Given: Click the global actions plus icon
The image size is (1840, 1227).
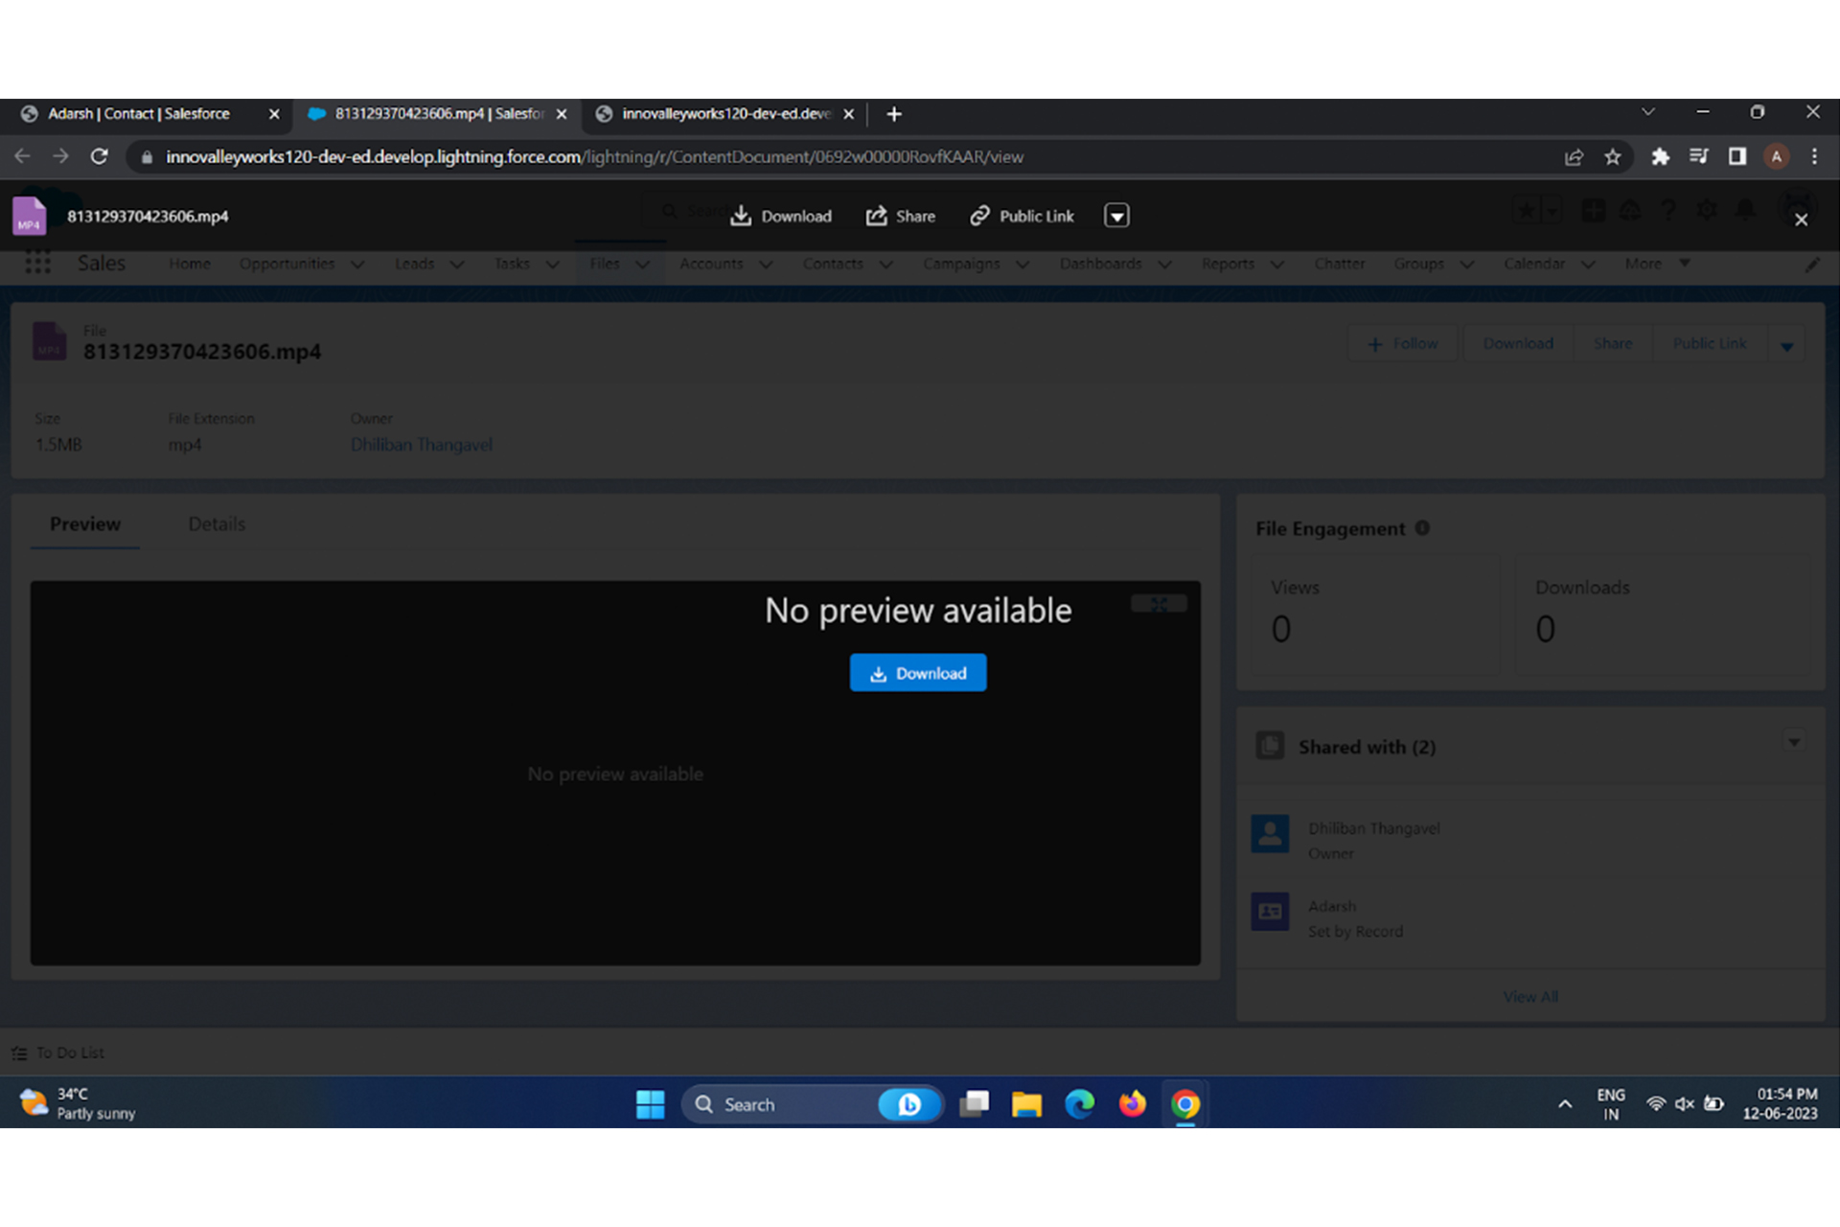Looking at the screenshot, I should coord(1593,210).
